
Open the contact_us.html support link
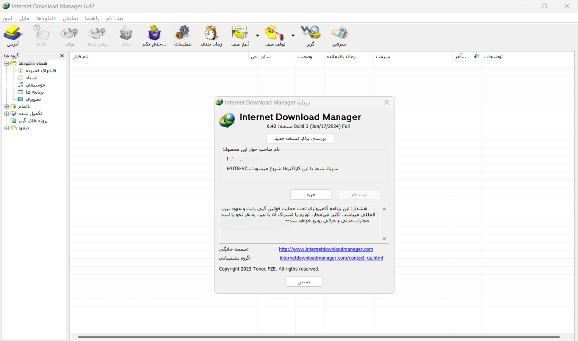click(331, 258)
